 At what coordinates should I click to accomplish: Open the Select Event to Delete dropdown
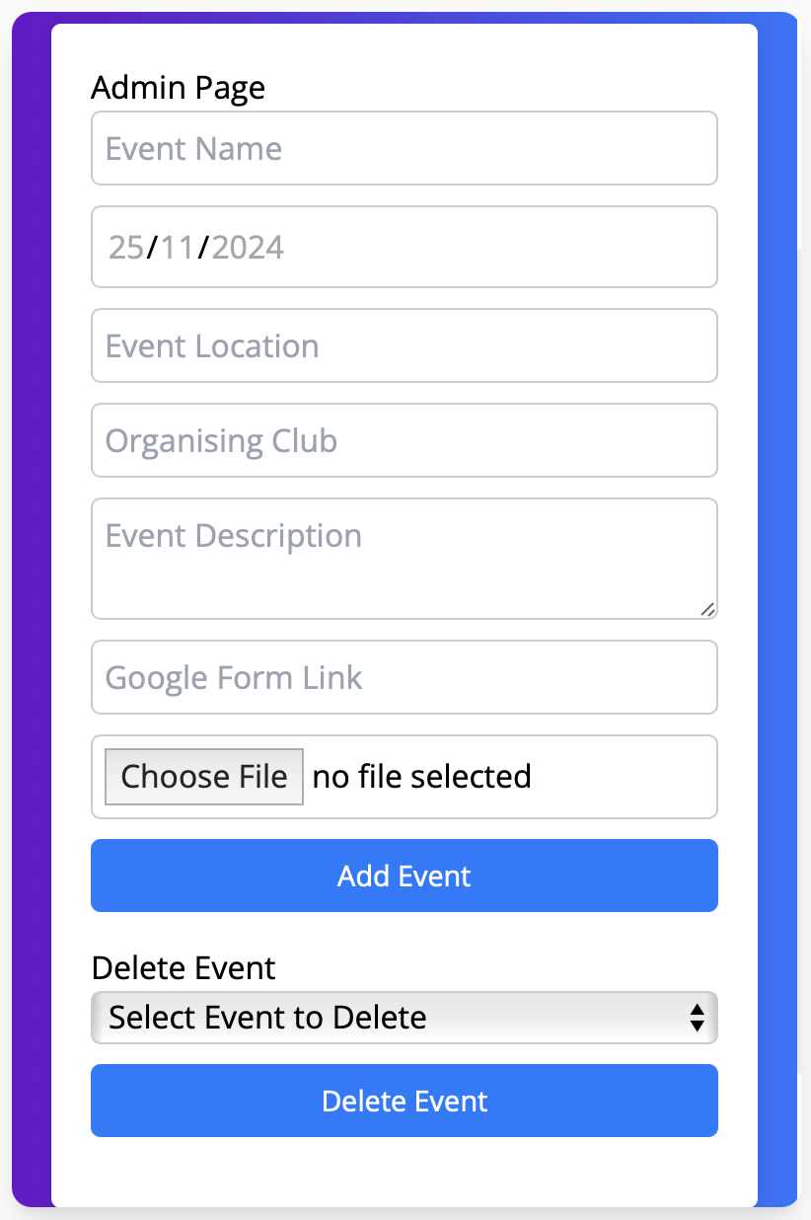click(405, 1017)
